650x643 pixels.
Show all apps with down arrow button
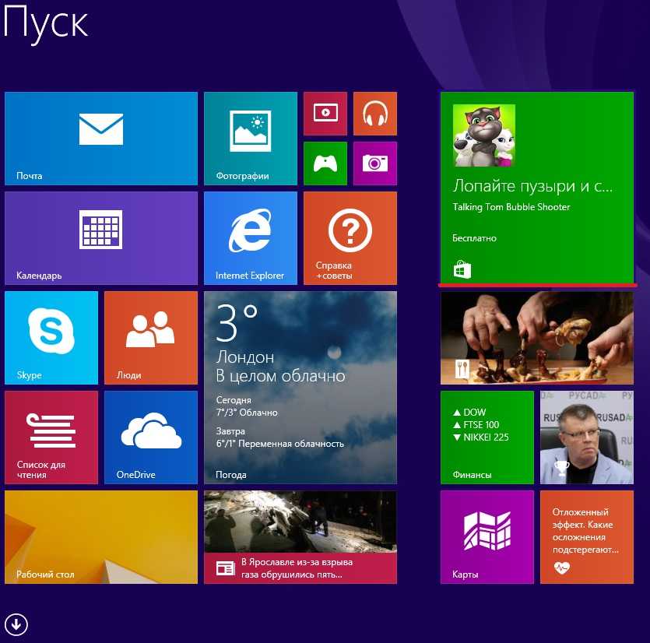16,624
